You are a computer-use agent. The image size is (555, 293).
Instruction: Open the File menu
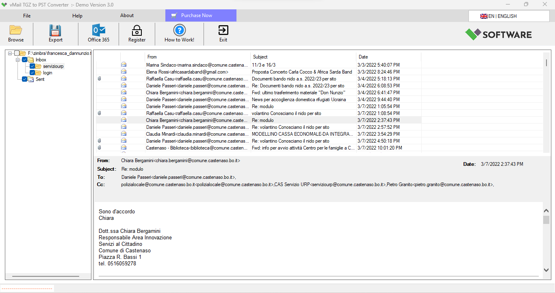tap(27, 16)
